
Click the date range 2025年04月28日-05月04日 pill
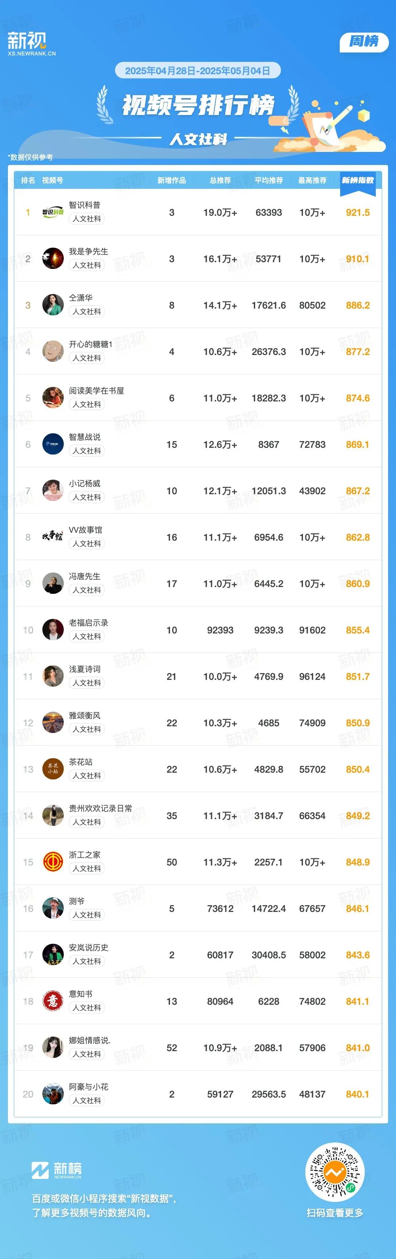pos(198,70)
